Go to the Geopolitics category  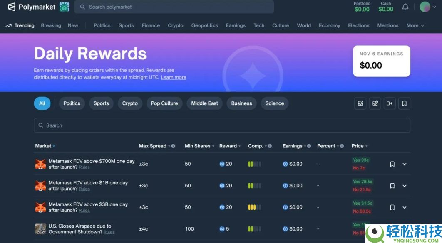click(204, 25)
